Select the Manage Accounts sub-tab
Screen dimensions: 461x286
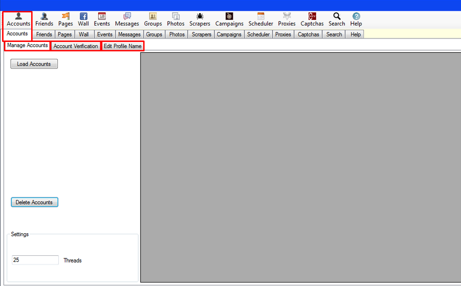[x=27, y=46]
